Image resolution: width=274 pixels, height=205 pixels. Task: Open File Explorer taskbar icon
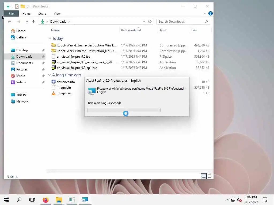(59, 200)
